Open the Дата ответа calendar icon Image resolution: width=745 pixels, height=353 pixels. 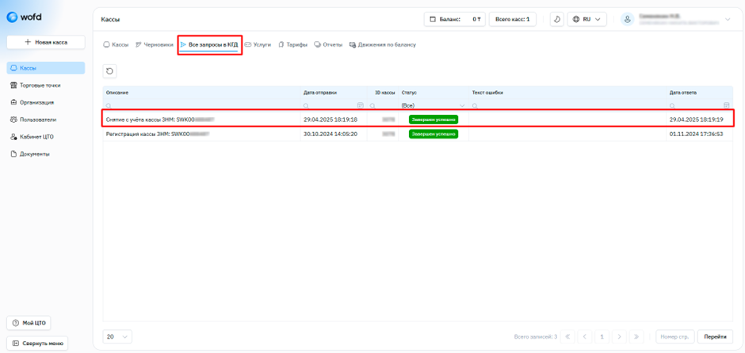pyautogui.click(x=726, y=104)
